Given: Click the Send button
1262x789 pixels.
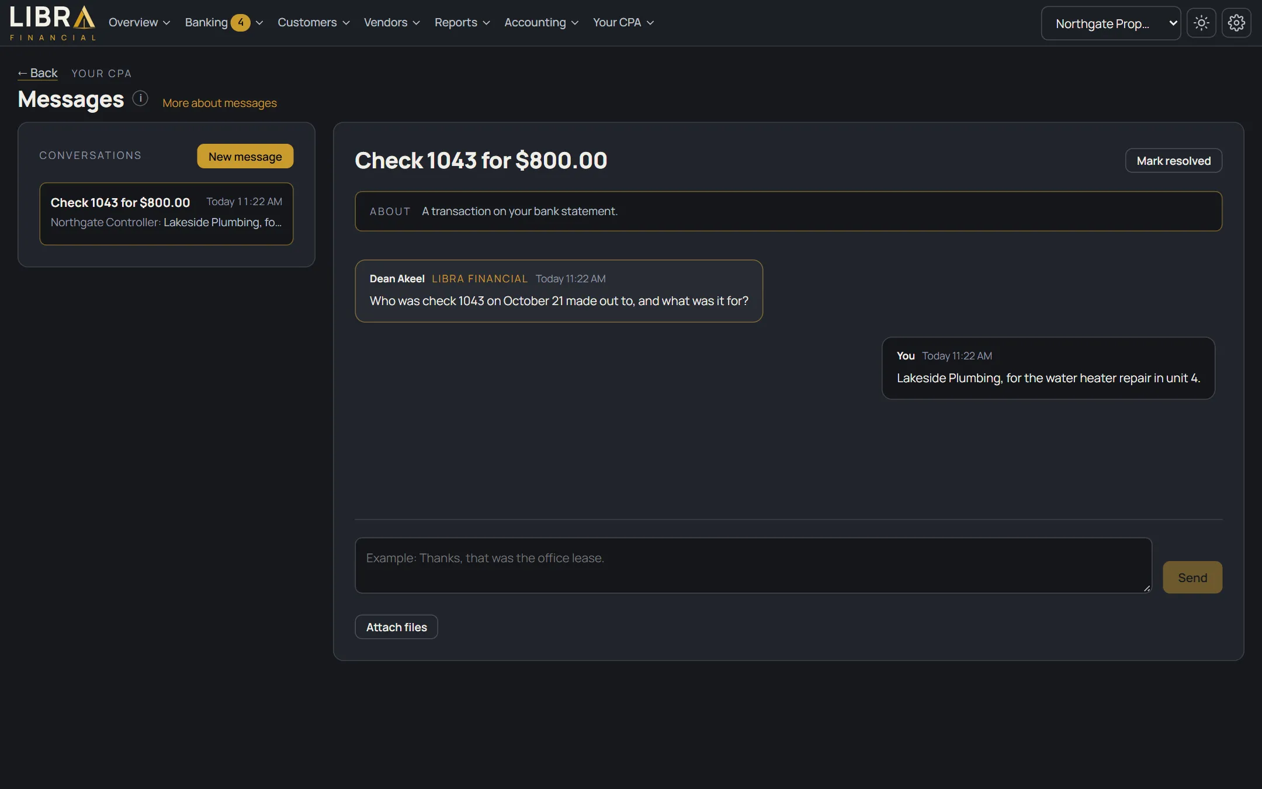Looking at the screenshot, I should (1192, 577).
